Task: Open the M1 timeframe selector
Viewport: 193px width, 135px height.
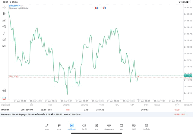Action: (4, 46)
